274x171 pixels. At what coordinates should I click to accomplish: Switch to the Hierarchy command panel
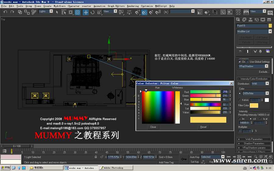[251, 19]
